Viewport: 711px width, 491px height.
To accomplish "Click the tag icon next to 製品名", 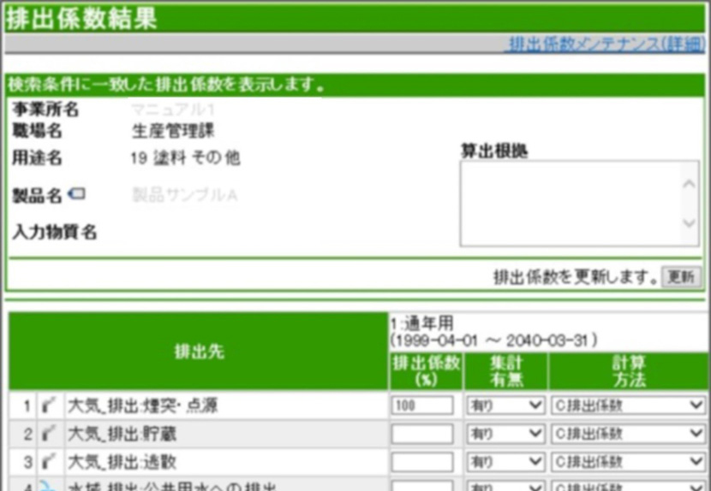I will click(x=76, y=194).
